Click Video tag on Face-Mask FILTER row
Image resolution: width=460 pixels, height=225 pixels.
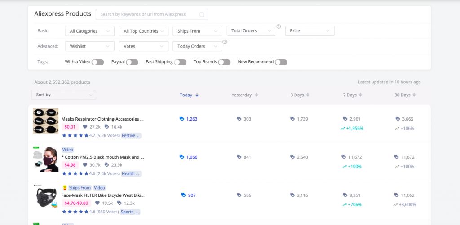pos(100,188)
